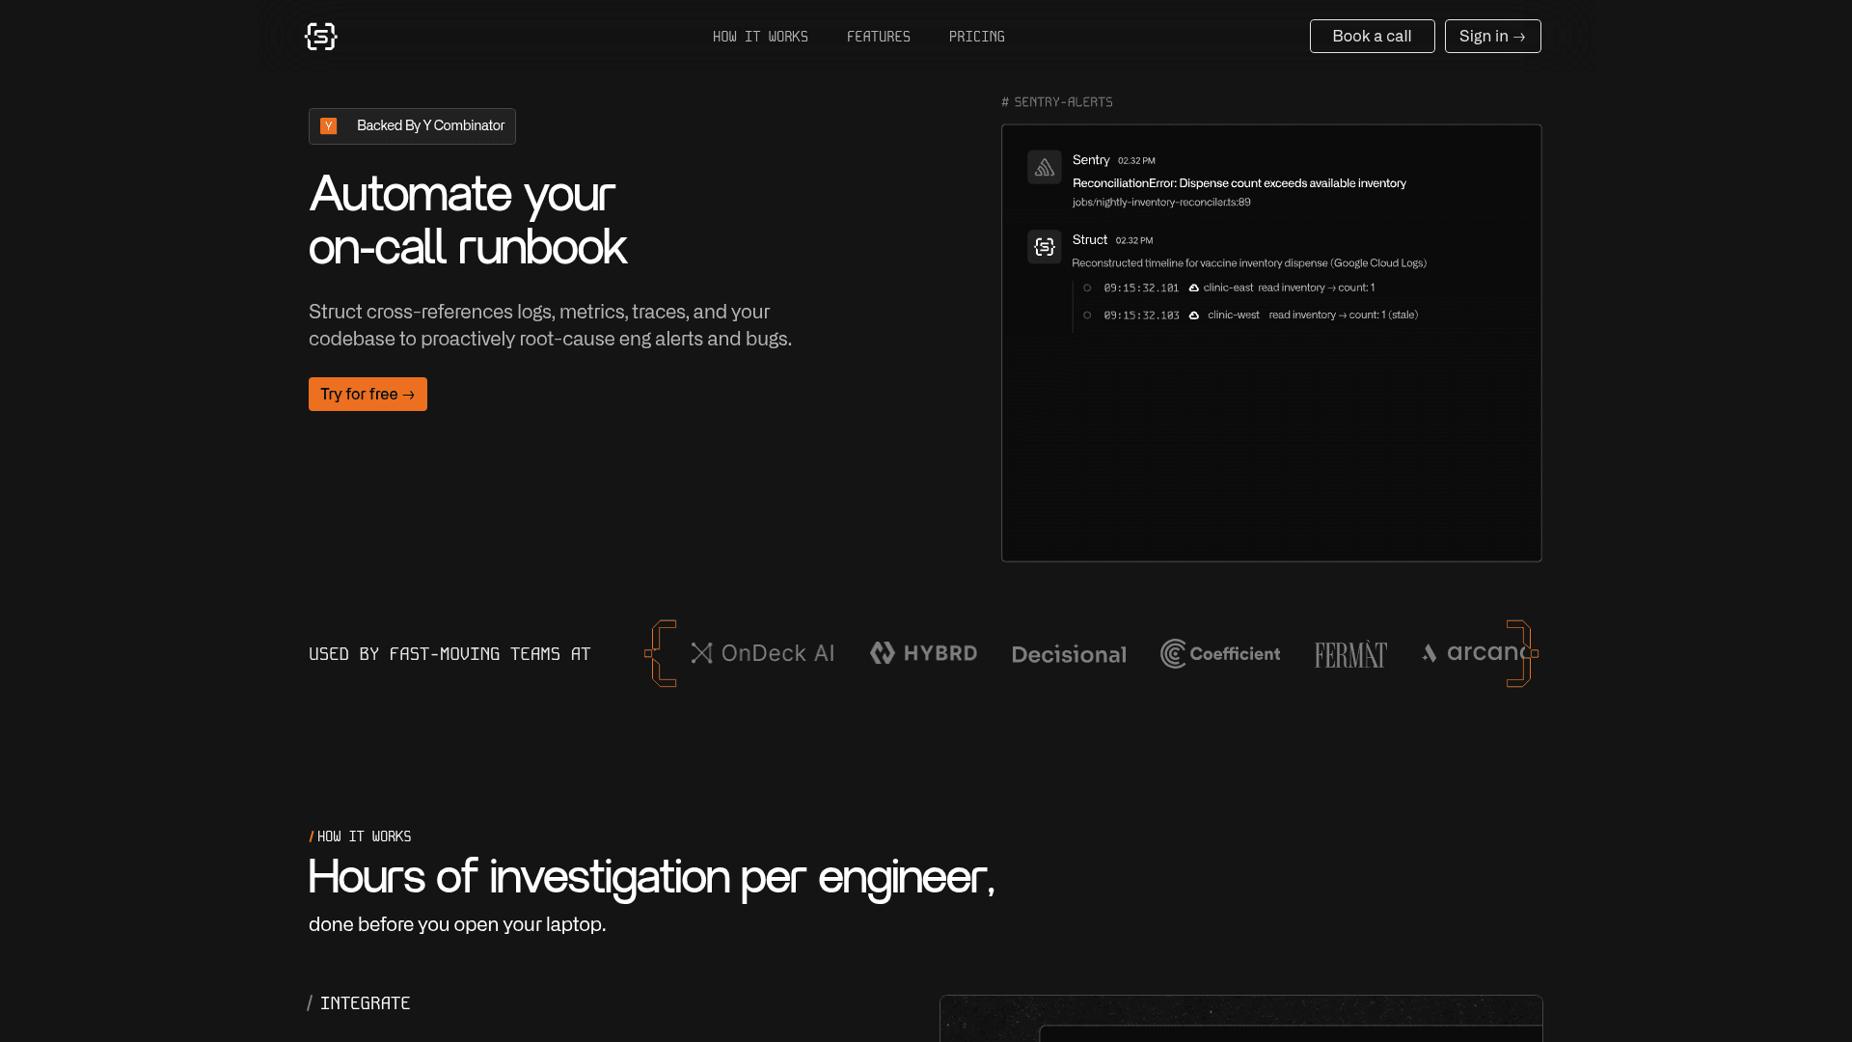Click the jobs/nightly-inventory-reconciler.ts file path
Image resolution: width=1852 pixels, height=1042 pixels.
[x=1160, y=203]
